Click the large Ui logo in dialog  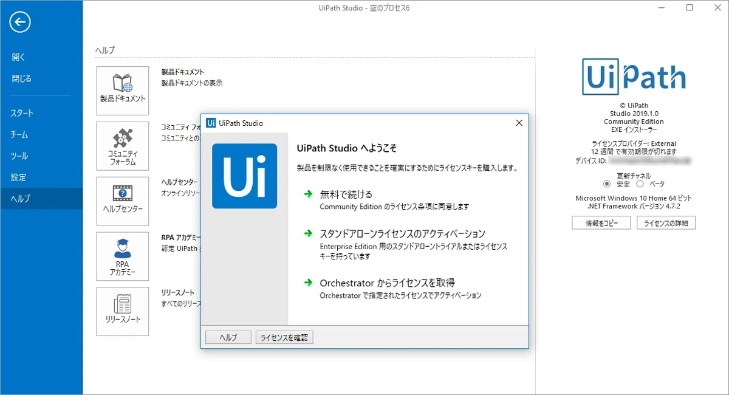click(x=244, y=176)
